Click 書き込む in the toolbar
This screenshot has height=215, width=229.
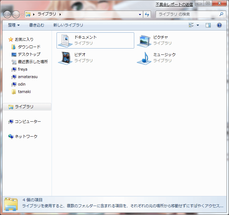(x=37, y=25)
